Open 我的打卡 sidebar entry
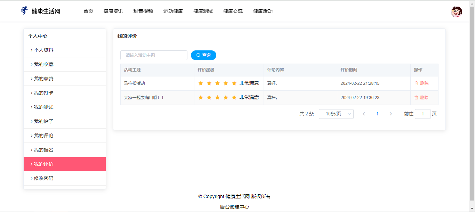This screenshot has height=212, width=475. [43, 93]
